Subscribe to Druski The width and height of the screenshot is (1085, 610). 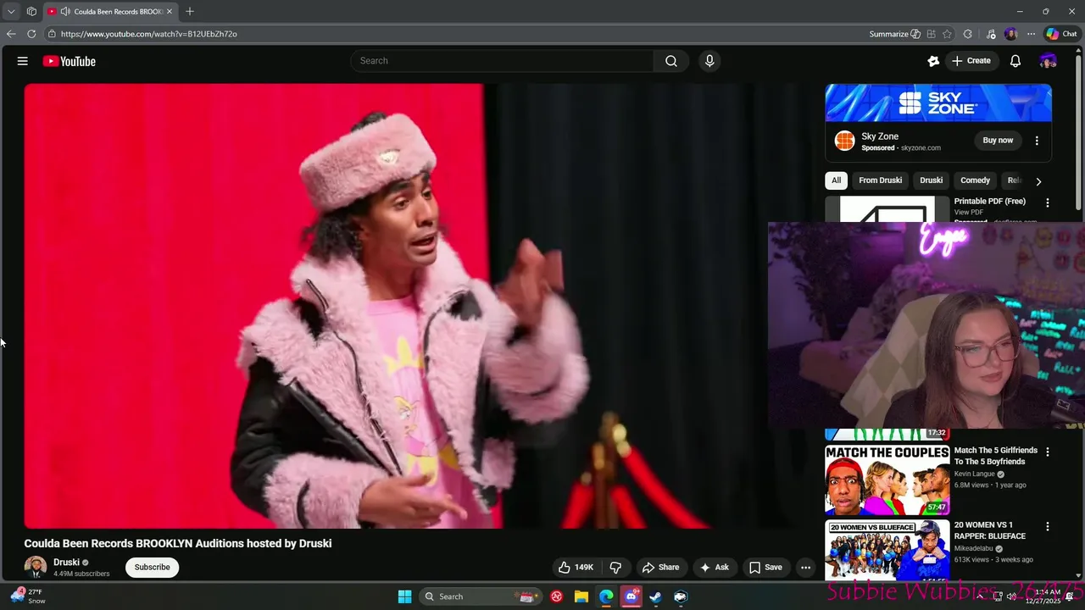pos(153,568)
